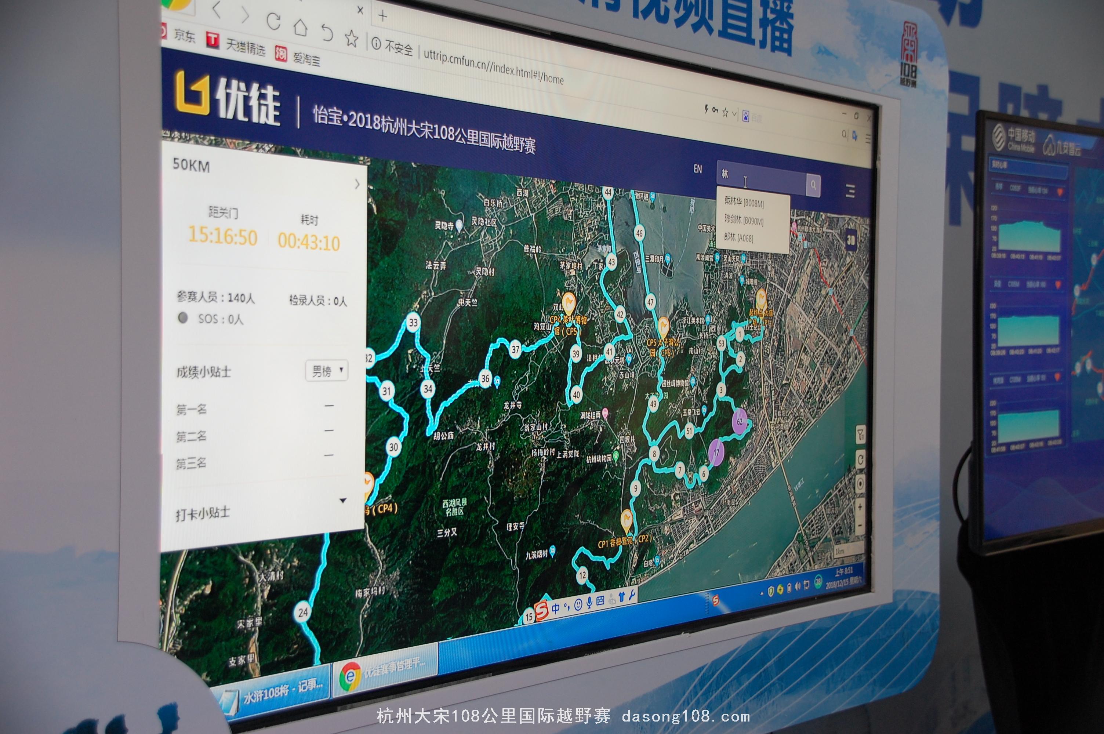Click kilometer marker 24 on route
The height and width of the screenshot is (734, 1104).
tap(303, 612)
